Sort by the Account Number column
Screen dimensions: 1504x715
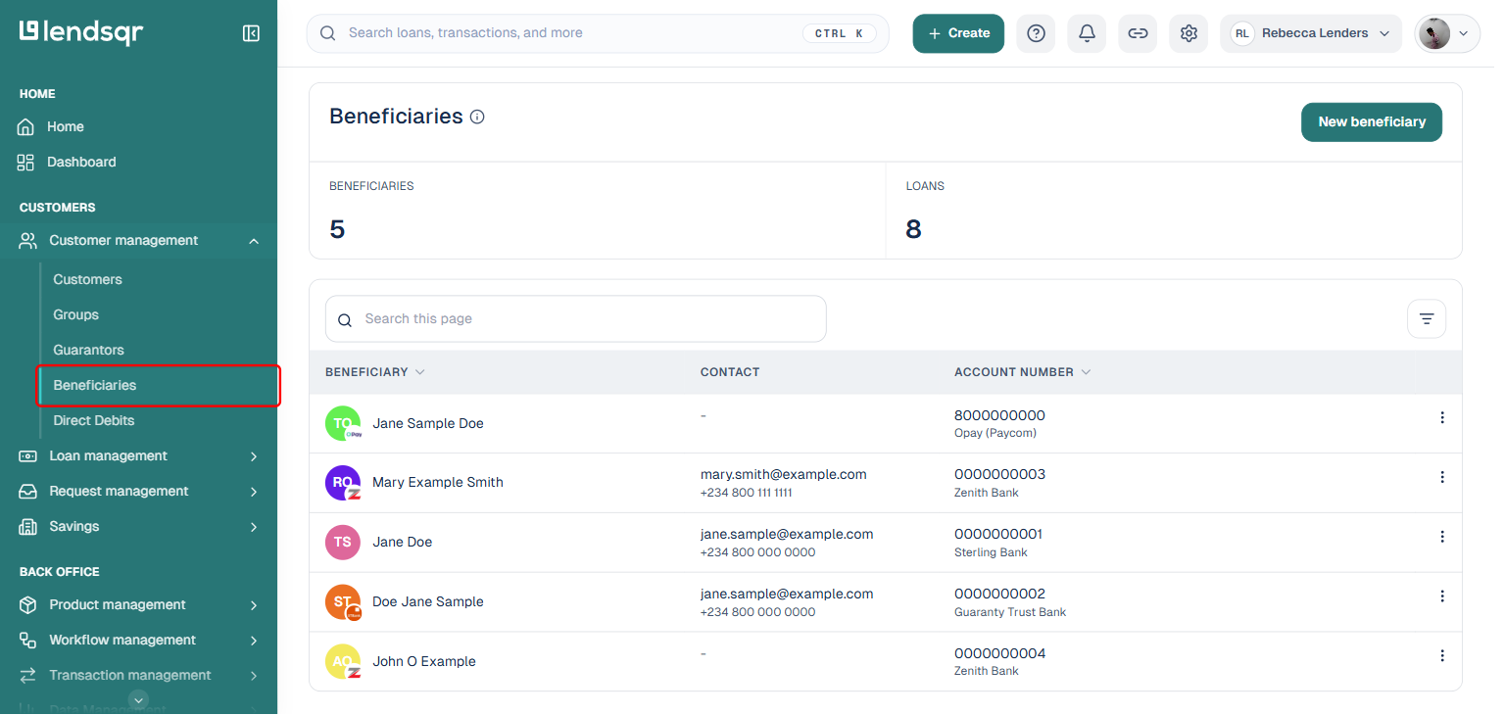1023,372
